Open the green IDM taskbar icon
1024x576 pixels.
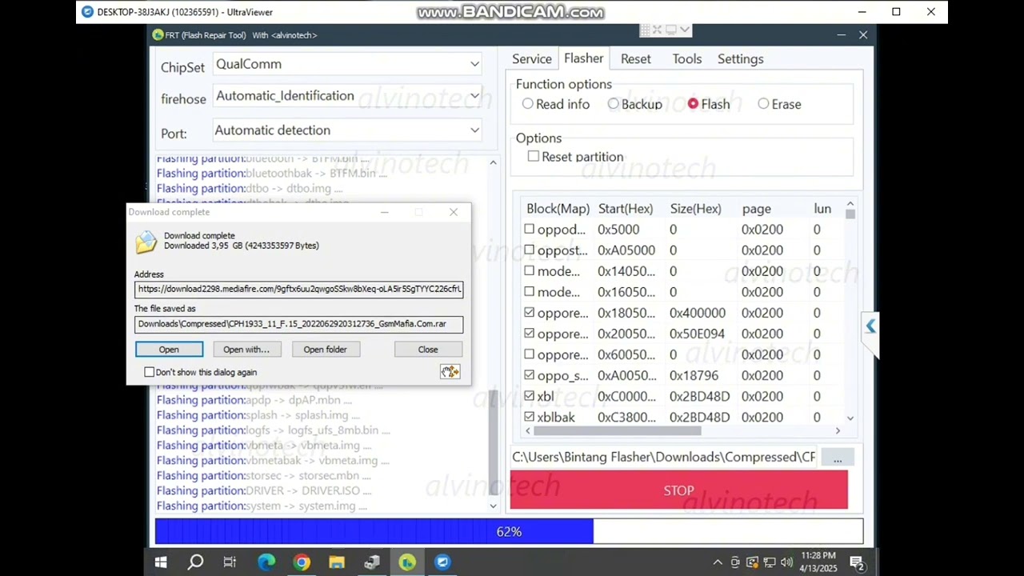407,562
